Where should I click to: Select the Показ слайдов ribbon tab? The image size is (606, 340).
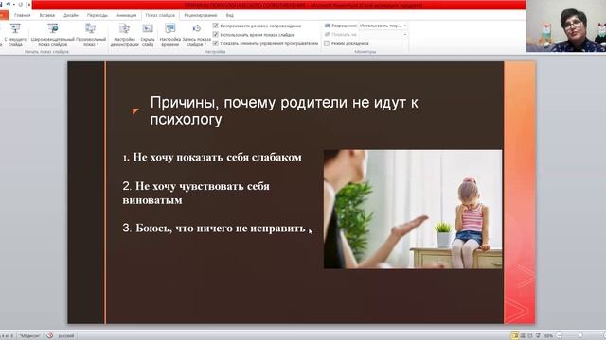160,15
